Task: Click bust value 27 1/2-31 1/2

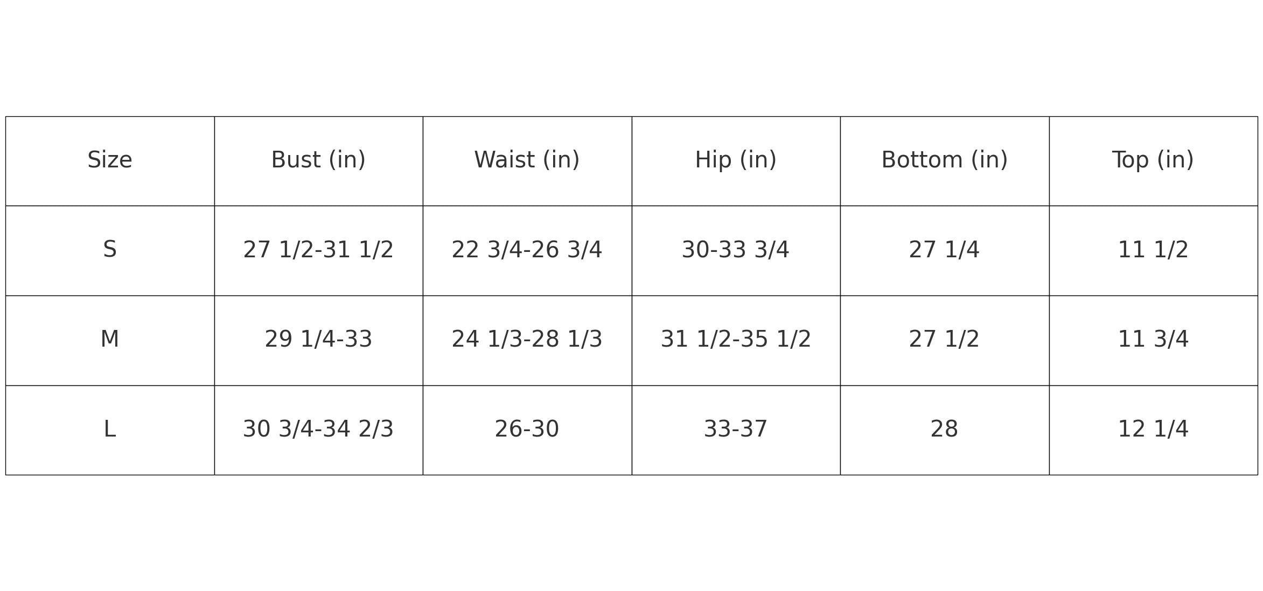Action: [x=318, y=250]
